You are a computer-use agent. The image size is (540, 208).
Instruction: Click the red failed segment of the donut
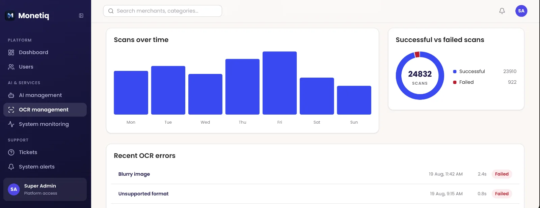[x=417, y=54]
